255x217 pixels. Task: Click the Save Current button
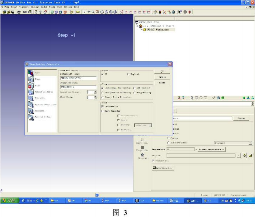[163, 168]
